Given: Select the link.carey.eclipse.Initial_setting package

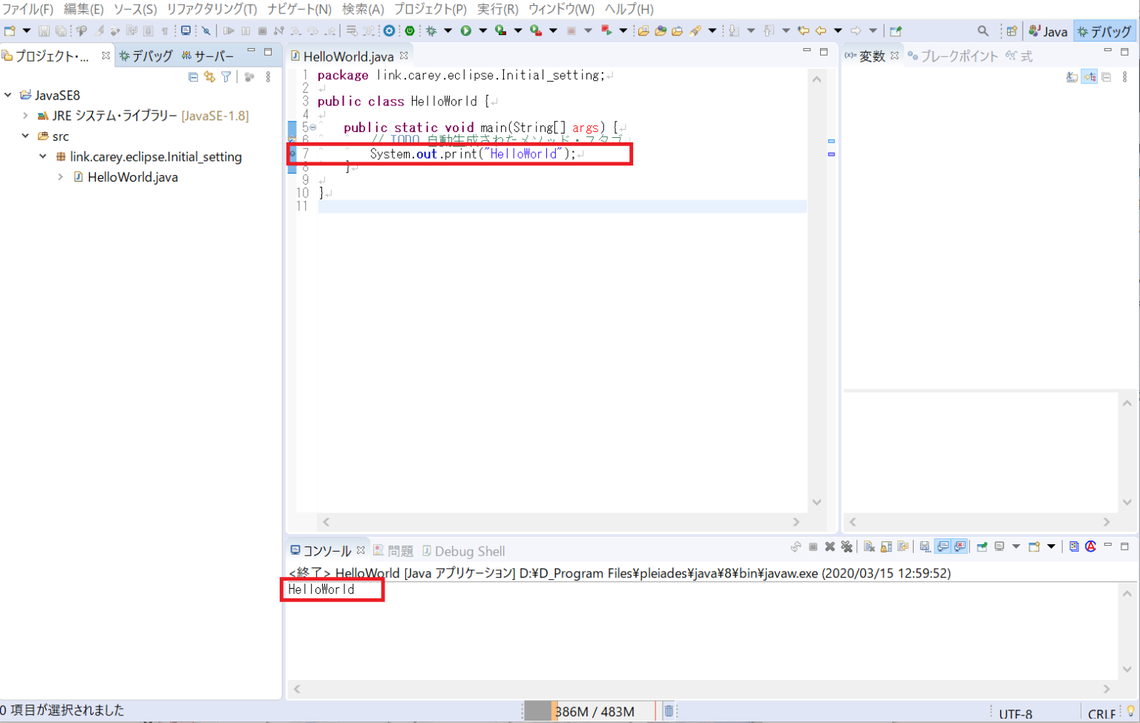Looking at the screenshot, I should click(x=148, y=156).
